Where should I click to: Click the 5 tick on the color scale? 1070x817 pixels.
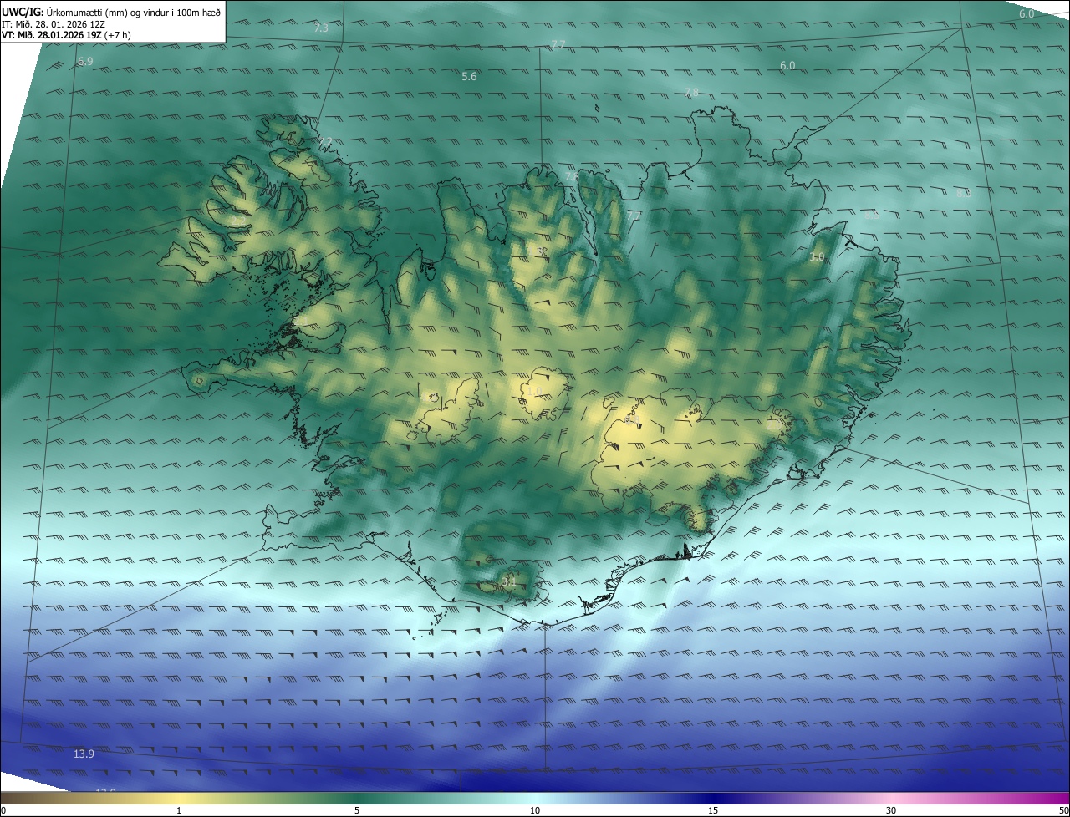(x=357, y=810)
